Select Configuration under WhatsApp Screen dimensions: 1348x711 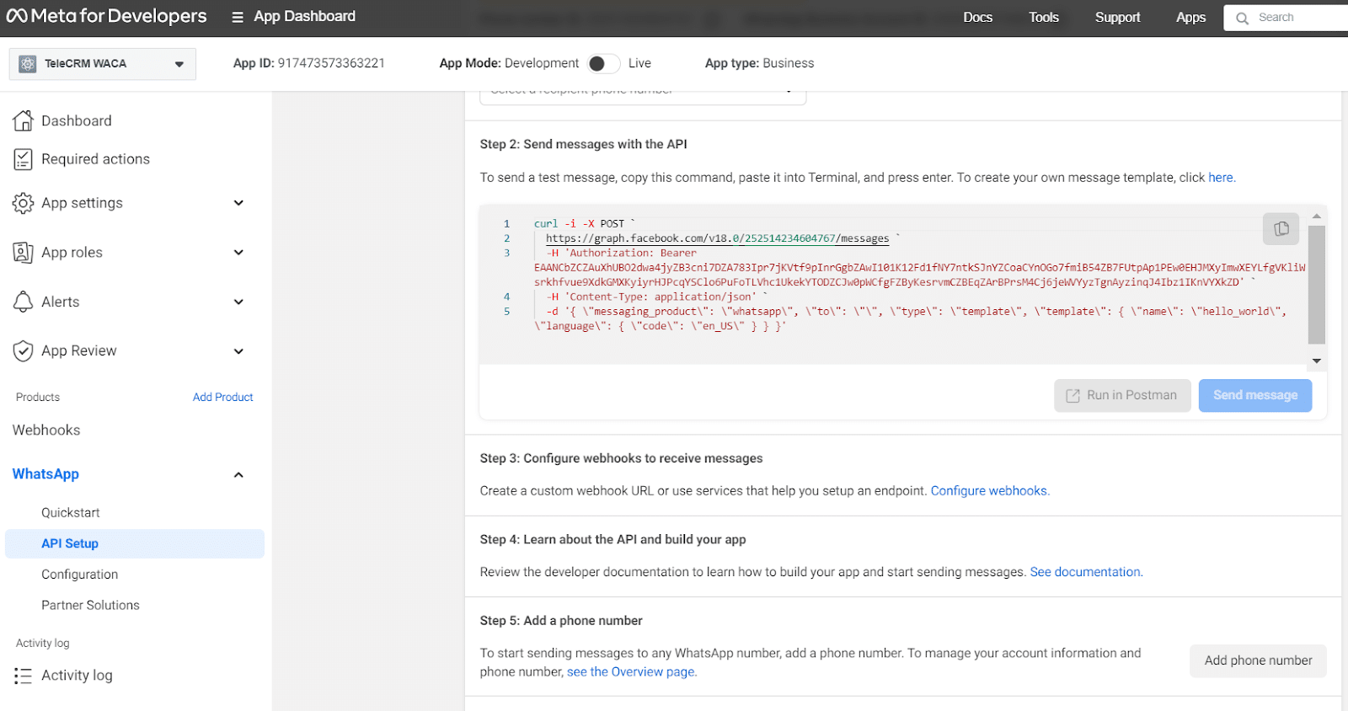click(80, 575)
